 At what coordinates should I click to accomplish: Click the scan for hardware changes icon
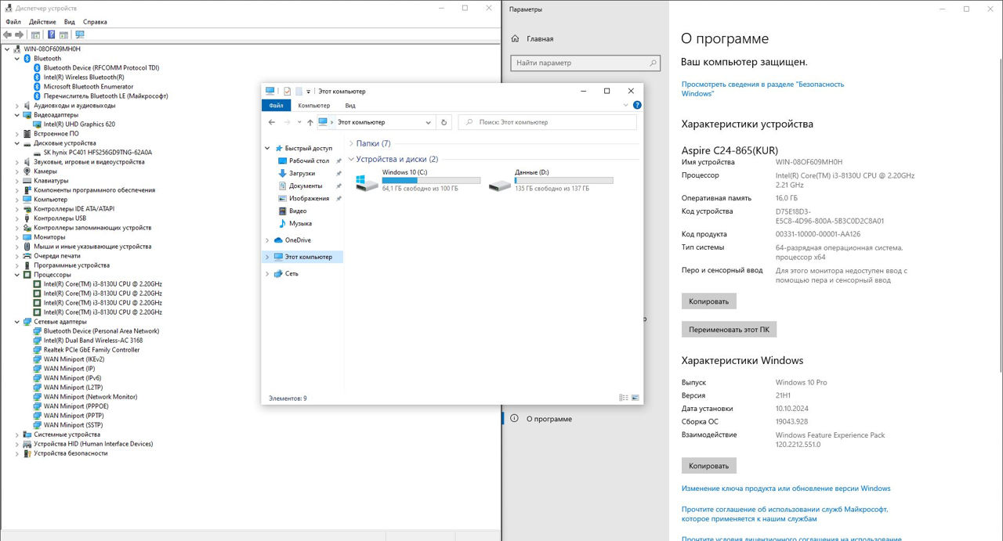click(x=79, y=34)
